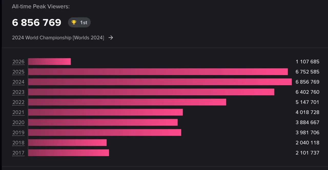
Task: Click the 2024 bar showing 6 856 769
Action: point(160,82)
